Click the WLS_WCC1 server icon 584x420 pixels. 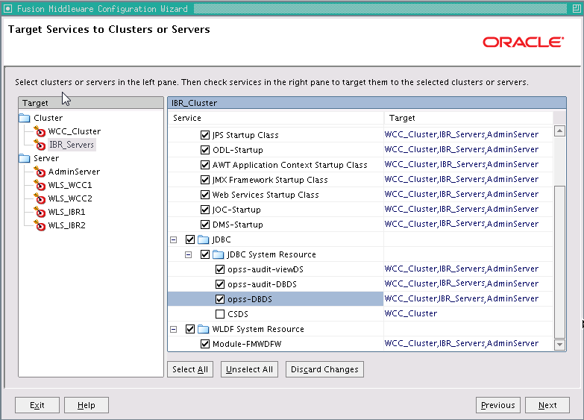[40, 185]
